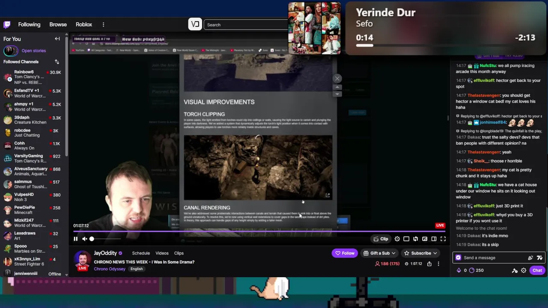Open the party popper icon in chat input
This screenshot has height=308, width=548.
click(530, 258)
